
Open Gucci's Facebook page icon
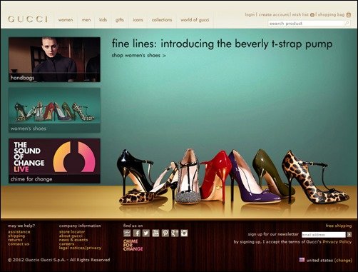click(136, 233)
